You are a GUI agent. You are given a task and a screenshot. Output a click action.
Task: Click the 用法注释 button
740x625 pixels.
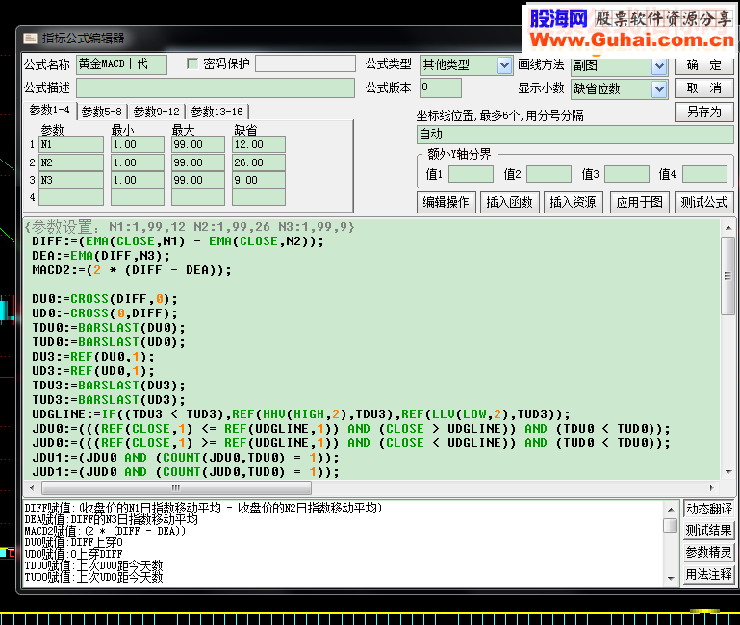[709, 575]
